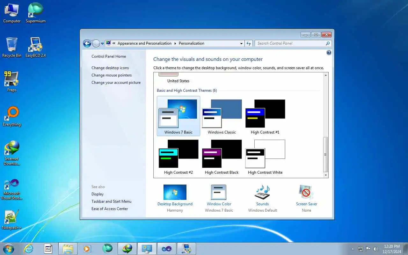The height and width of the screenshot is (255, 408).
Task: Open the Window Color icon
Action: 219,192
